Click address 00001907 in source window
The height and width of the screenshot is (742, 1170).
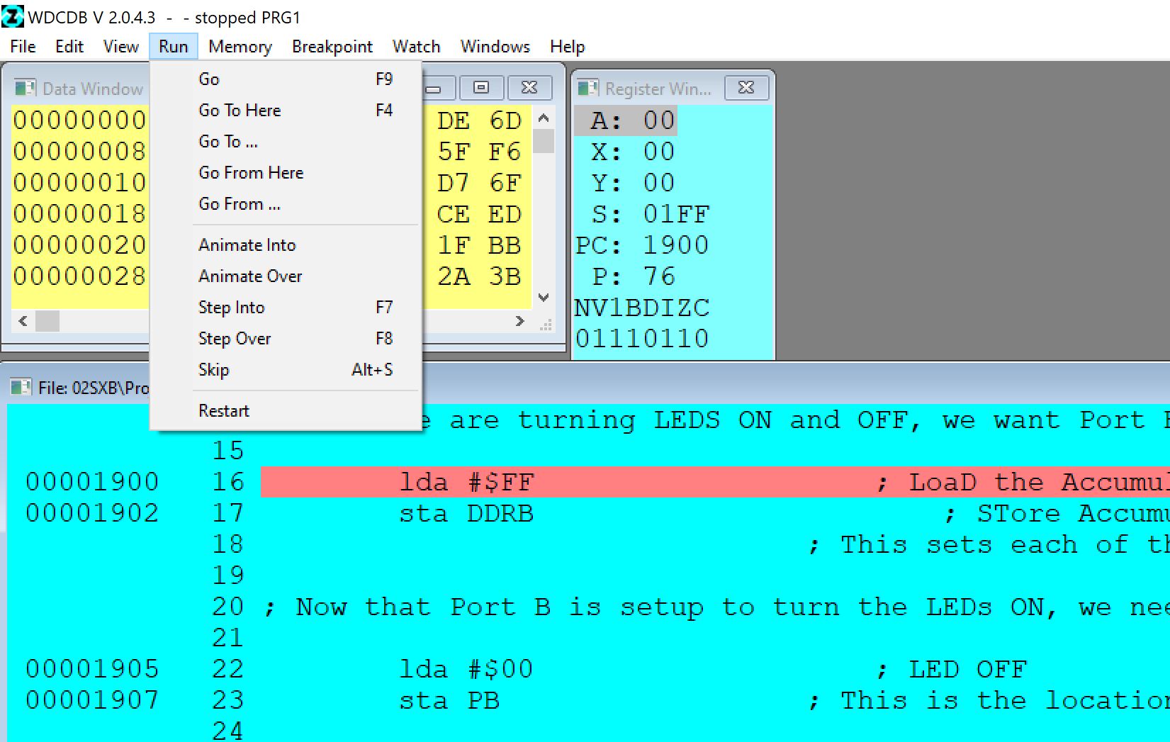(93, 700)
